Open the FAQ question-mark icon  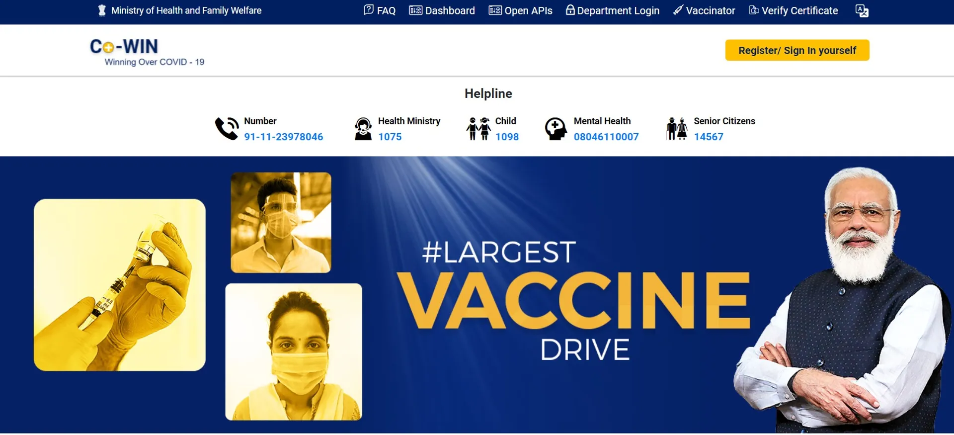pos(369,10)
